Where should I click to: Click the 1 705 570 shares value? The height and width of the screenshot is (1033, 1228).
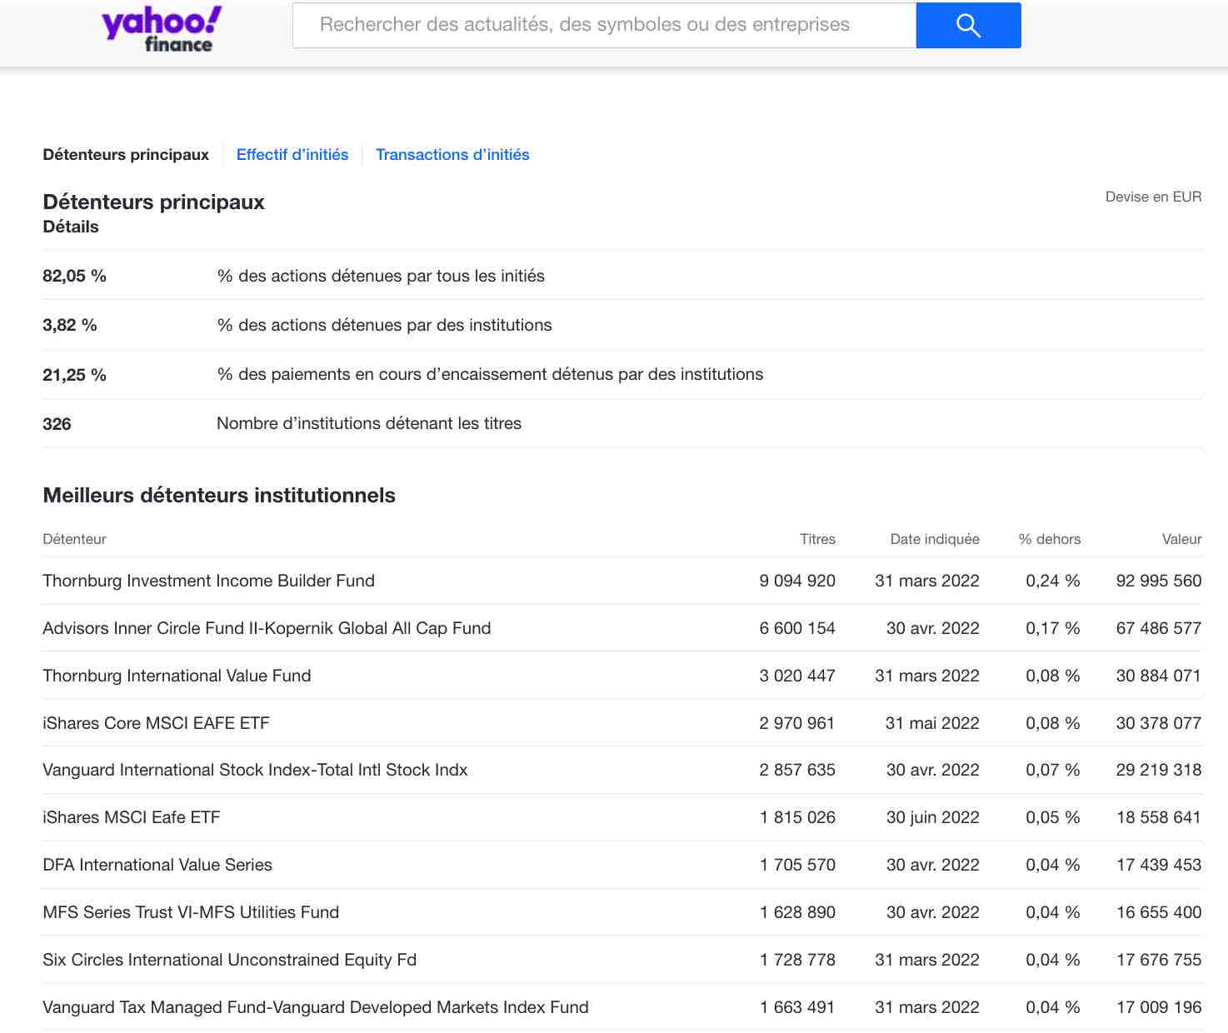797,865
